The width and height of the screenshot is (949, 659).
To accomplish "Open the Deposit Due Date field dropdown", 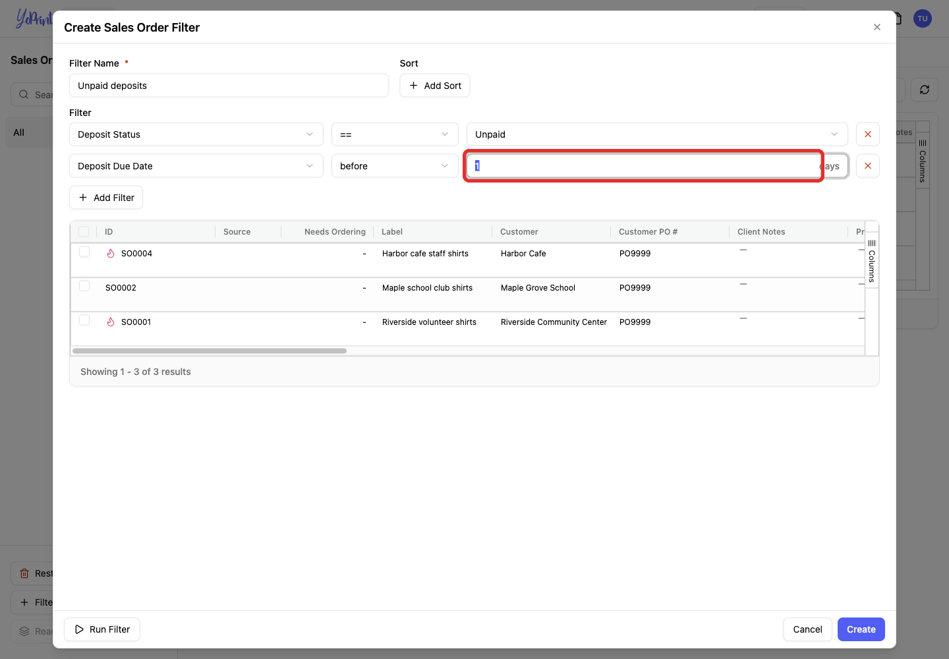I will click(196, 166).
